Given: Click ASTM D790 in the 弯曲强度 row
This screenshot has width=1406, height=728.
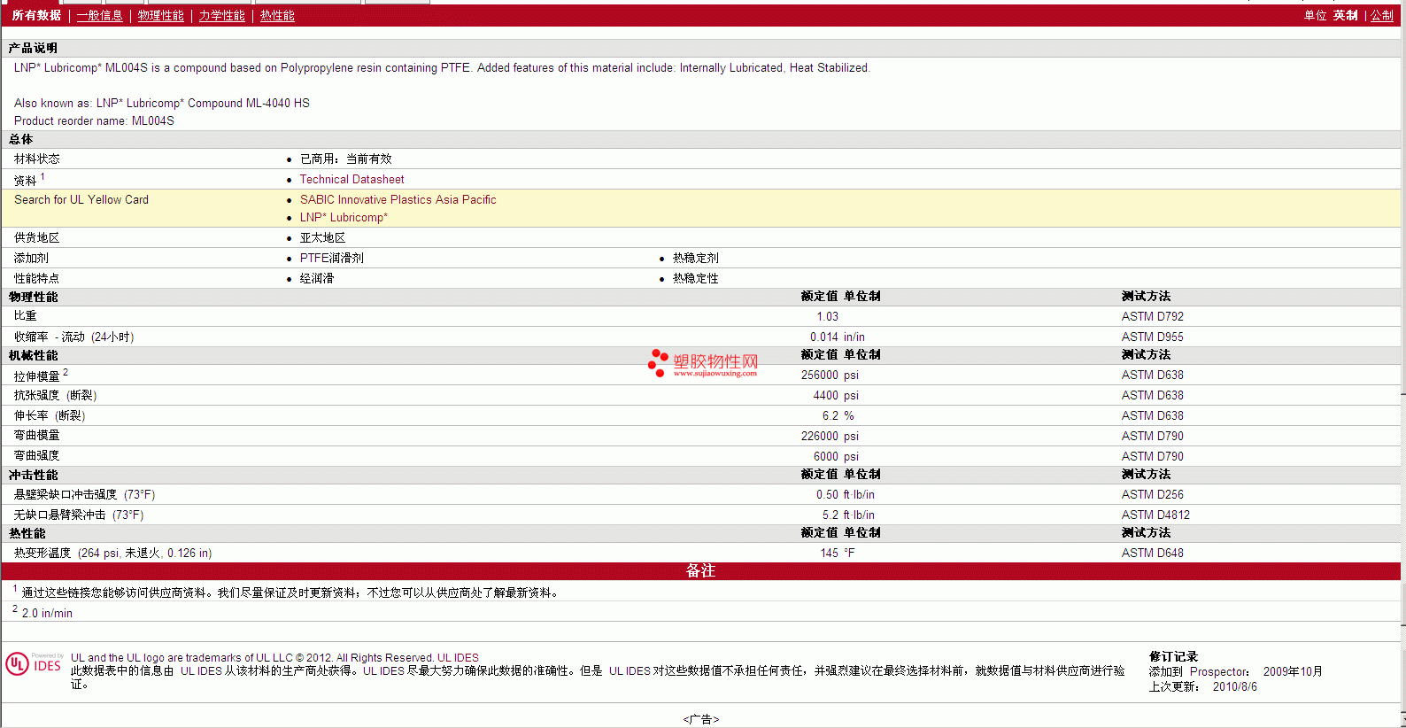Looking at the screenshot, I should pyautogui.click(x=1153, y=457).
